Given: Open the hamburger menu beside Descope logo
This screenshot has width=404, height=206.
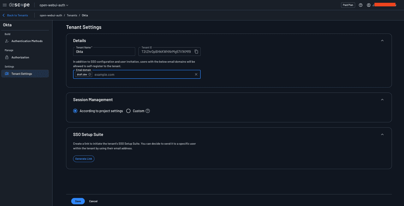Looking at the screenshot, I should (x=4, y=5).
